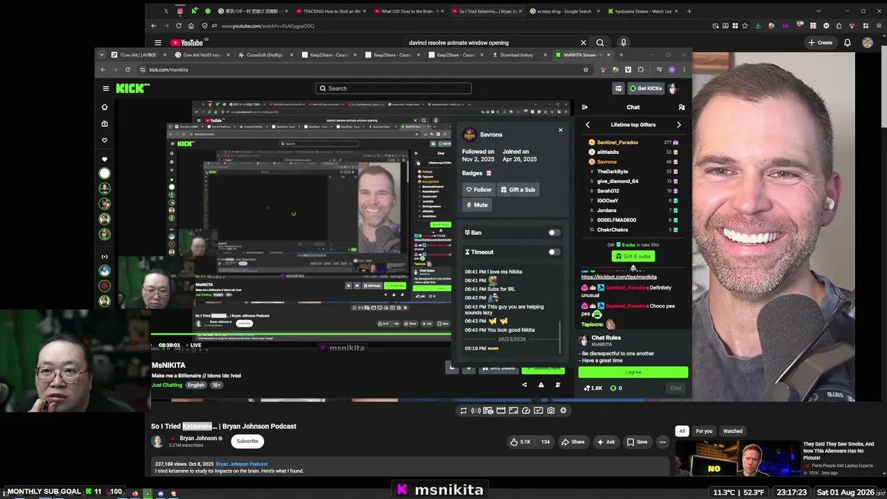Click the YouTube logo
This screenshot has width=887, height=499.
187,43
